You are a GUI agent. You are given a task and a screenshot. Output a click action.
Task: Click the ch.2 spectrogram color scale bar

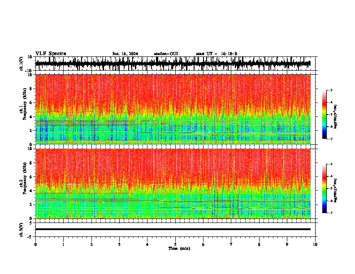[324, 188]
